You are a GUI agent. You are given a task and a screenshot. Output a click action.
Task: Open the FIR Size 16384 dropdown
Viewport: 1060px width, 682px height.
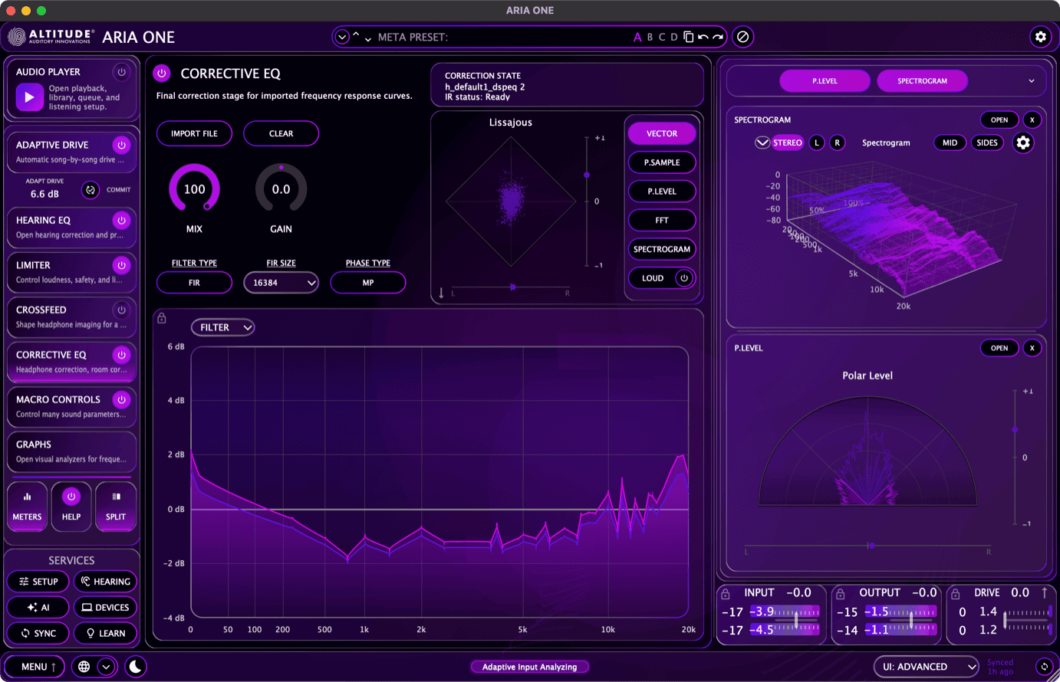(x=281, y=283)
